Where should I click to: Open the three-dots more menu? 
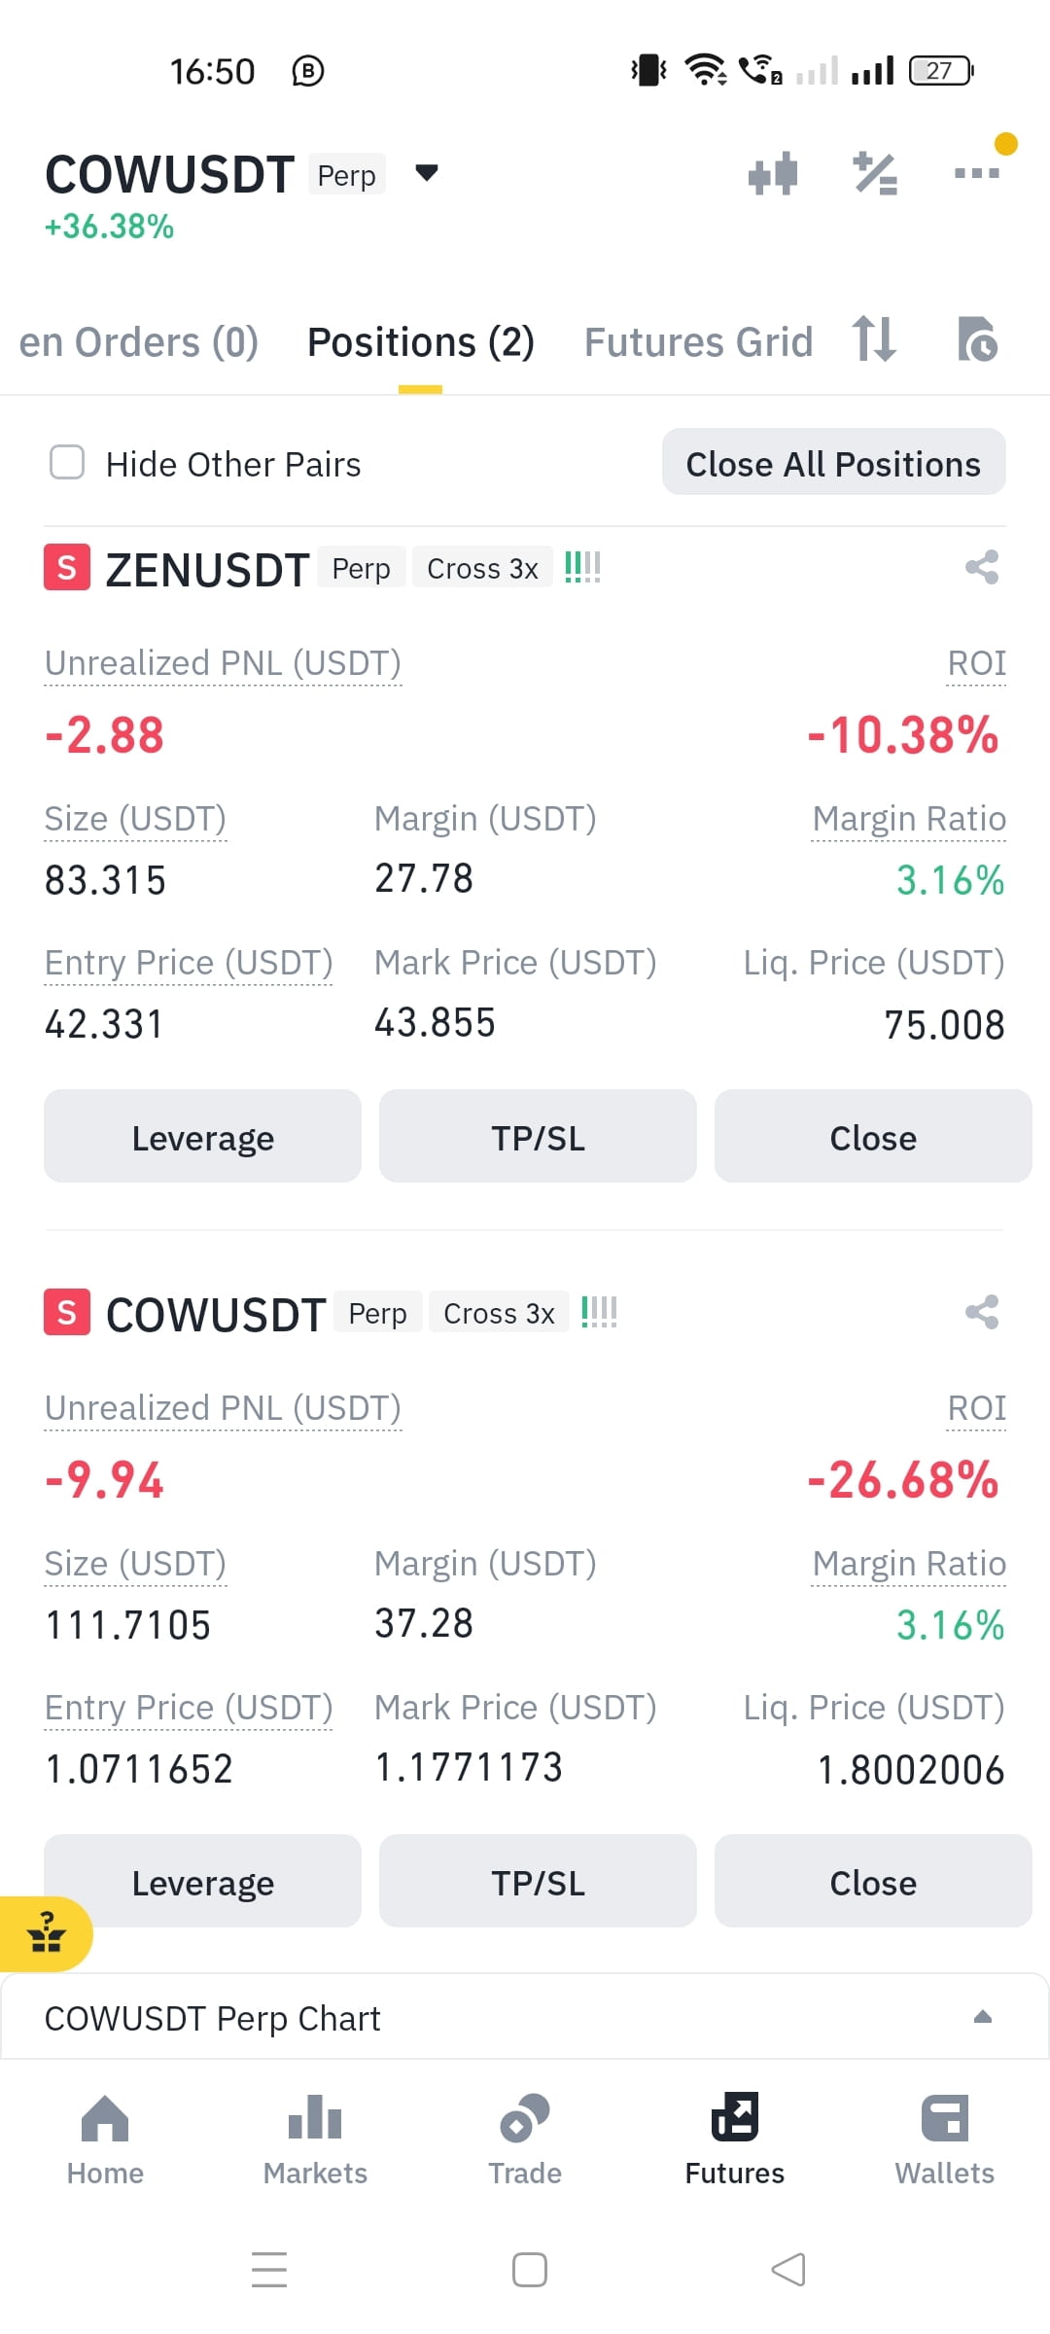(977, 173)
